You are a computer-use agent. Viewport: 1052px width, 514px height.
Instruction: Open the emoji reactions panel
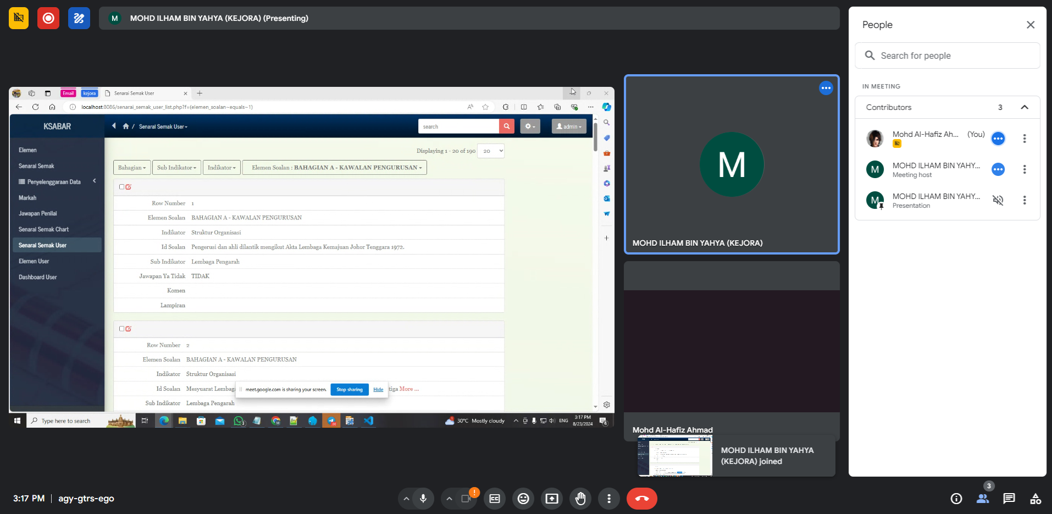(523, 499)
